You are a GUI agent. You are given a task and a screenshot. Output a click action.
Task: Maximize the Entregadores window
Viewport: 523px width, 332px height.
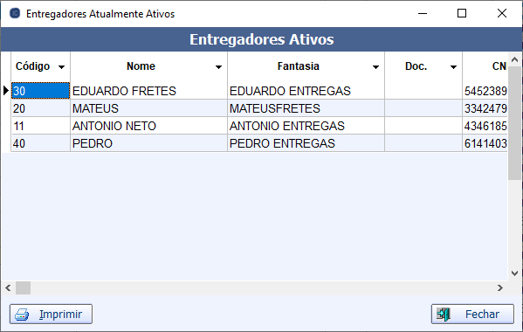(x=462, y=13)
